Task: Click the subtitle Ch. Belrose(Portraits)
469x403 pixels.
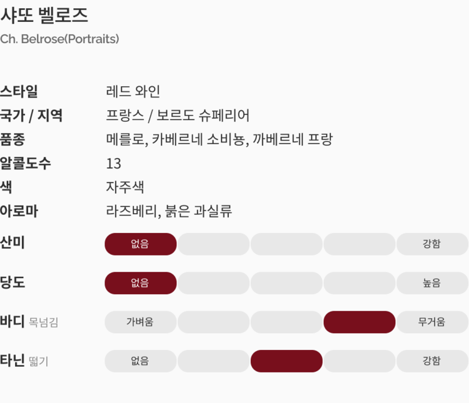Action: click(x=59, y=39)
